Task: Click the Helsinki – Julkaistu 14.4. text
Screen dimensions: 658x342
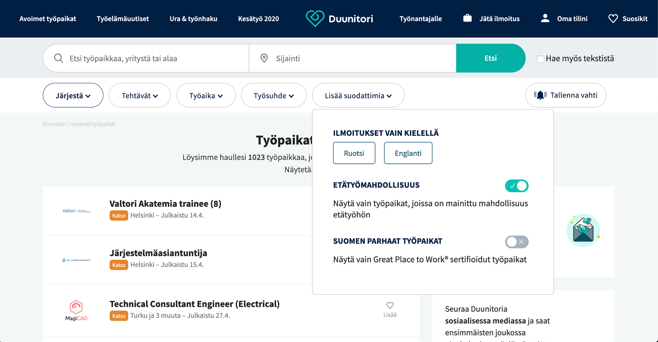Action: click(x=167, y=215)
